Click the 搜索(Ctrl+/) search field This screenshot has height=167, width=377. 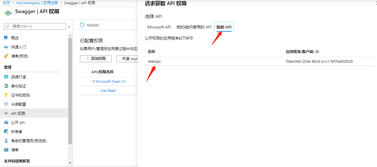[x=35, y=26]
